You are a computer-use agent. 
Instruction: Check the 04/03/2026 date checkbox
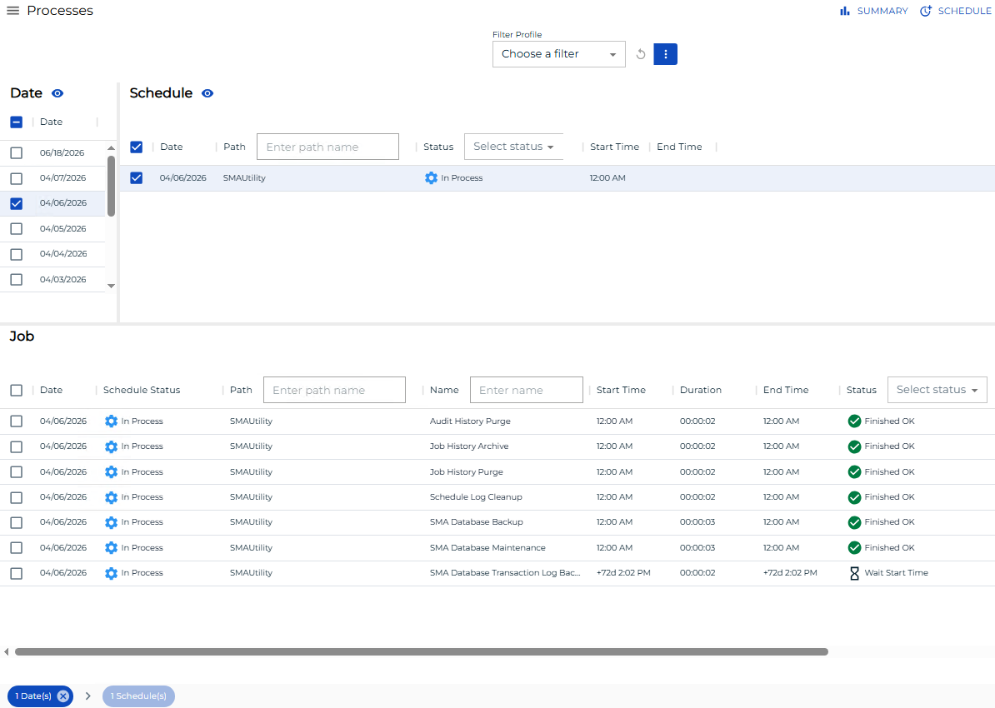coord(17,280)
